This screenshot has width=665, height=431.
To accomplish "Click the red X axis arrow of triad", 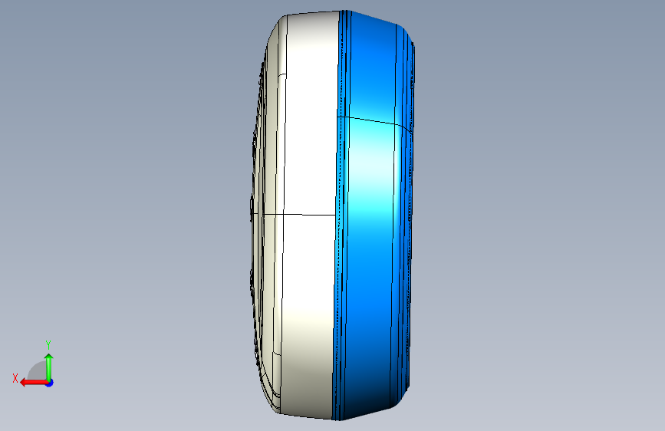I will [33, 383].
